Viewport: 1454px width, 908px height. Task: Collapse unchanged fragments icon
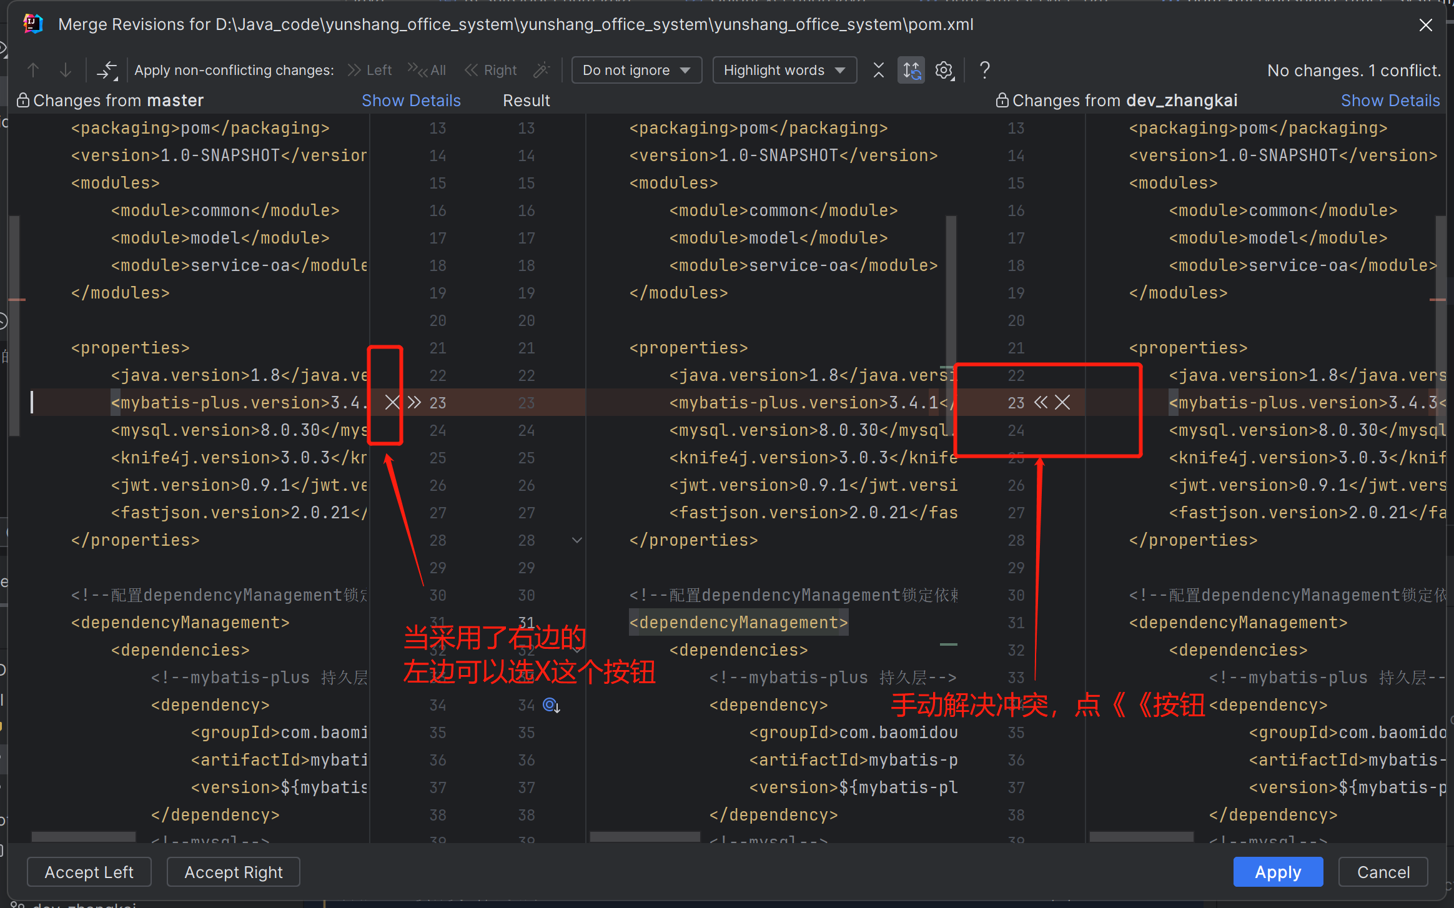(878, 70)
